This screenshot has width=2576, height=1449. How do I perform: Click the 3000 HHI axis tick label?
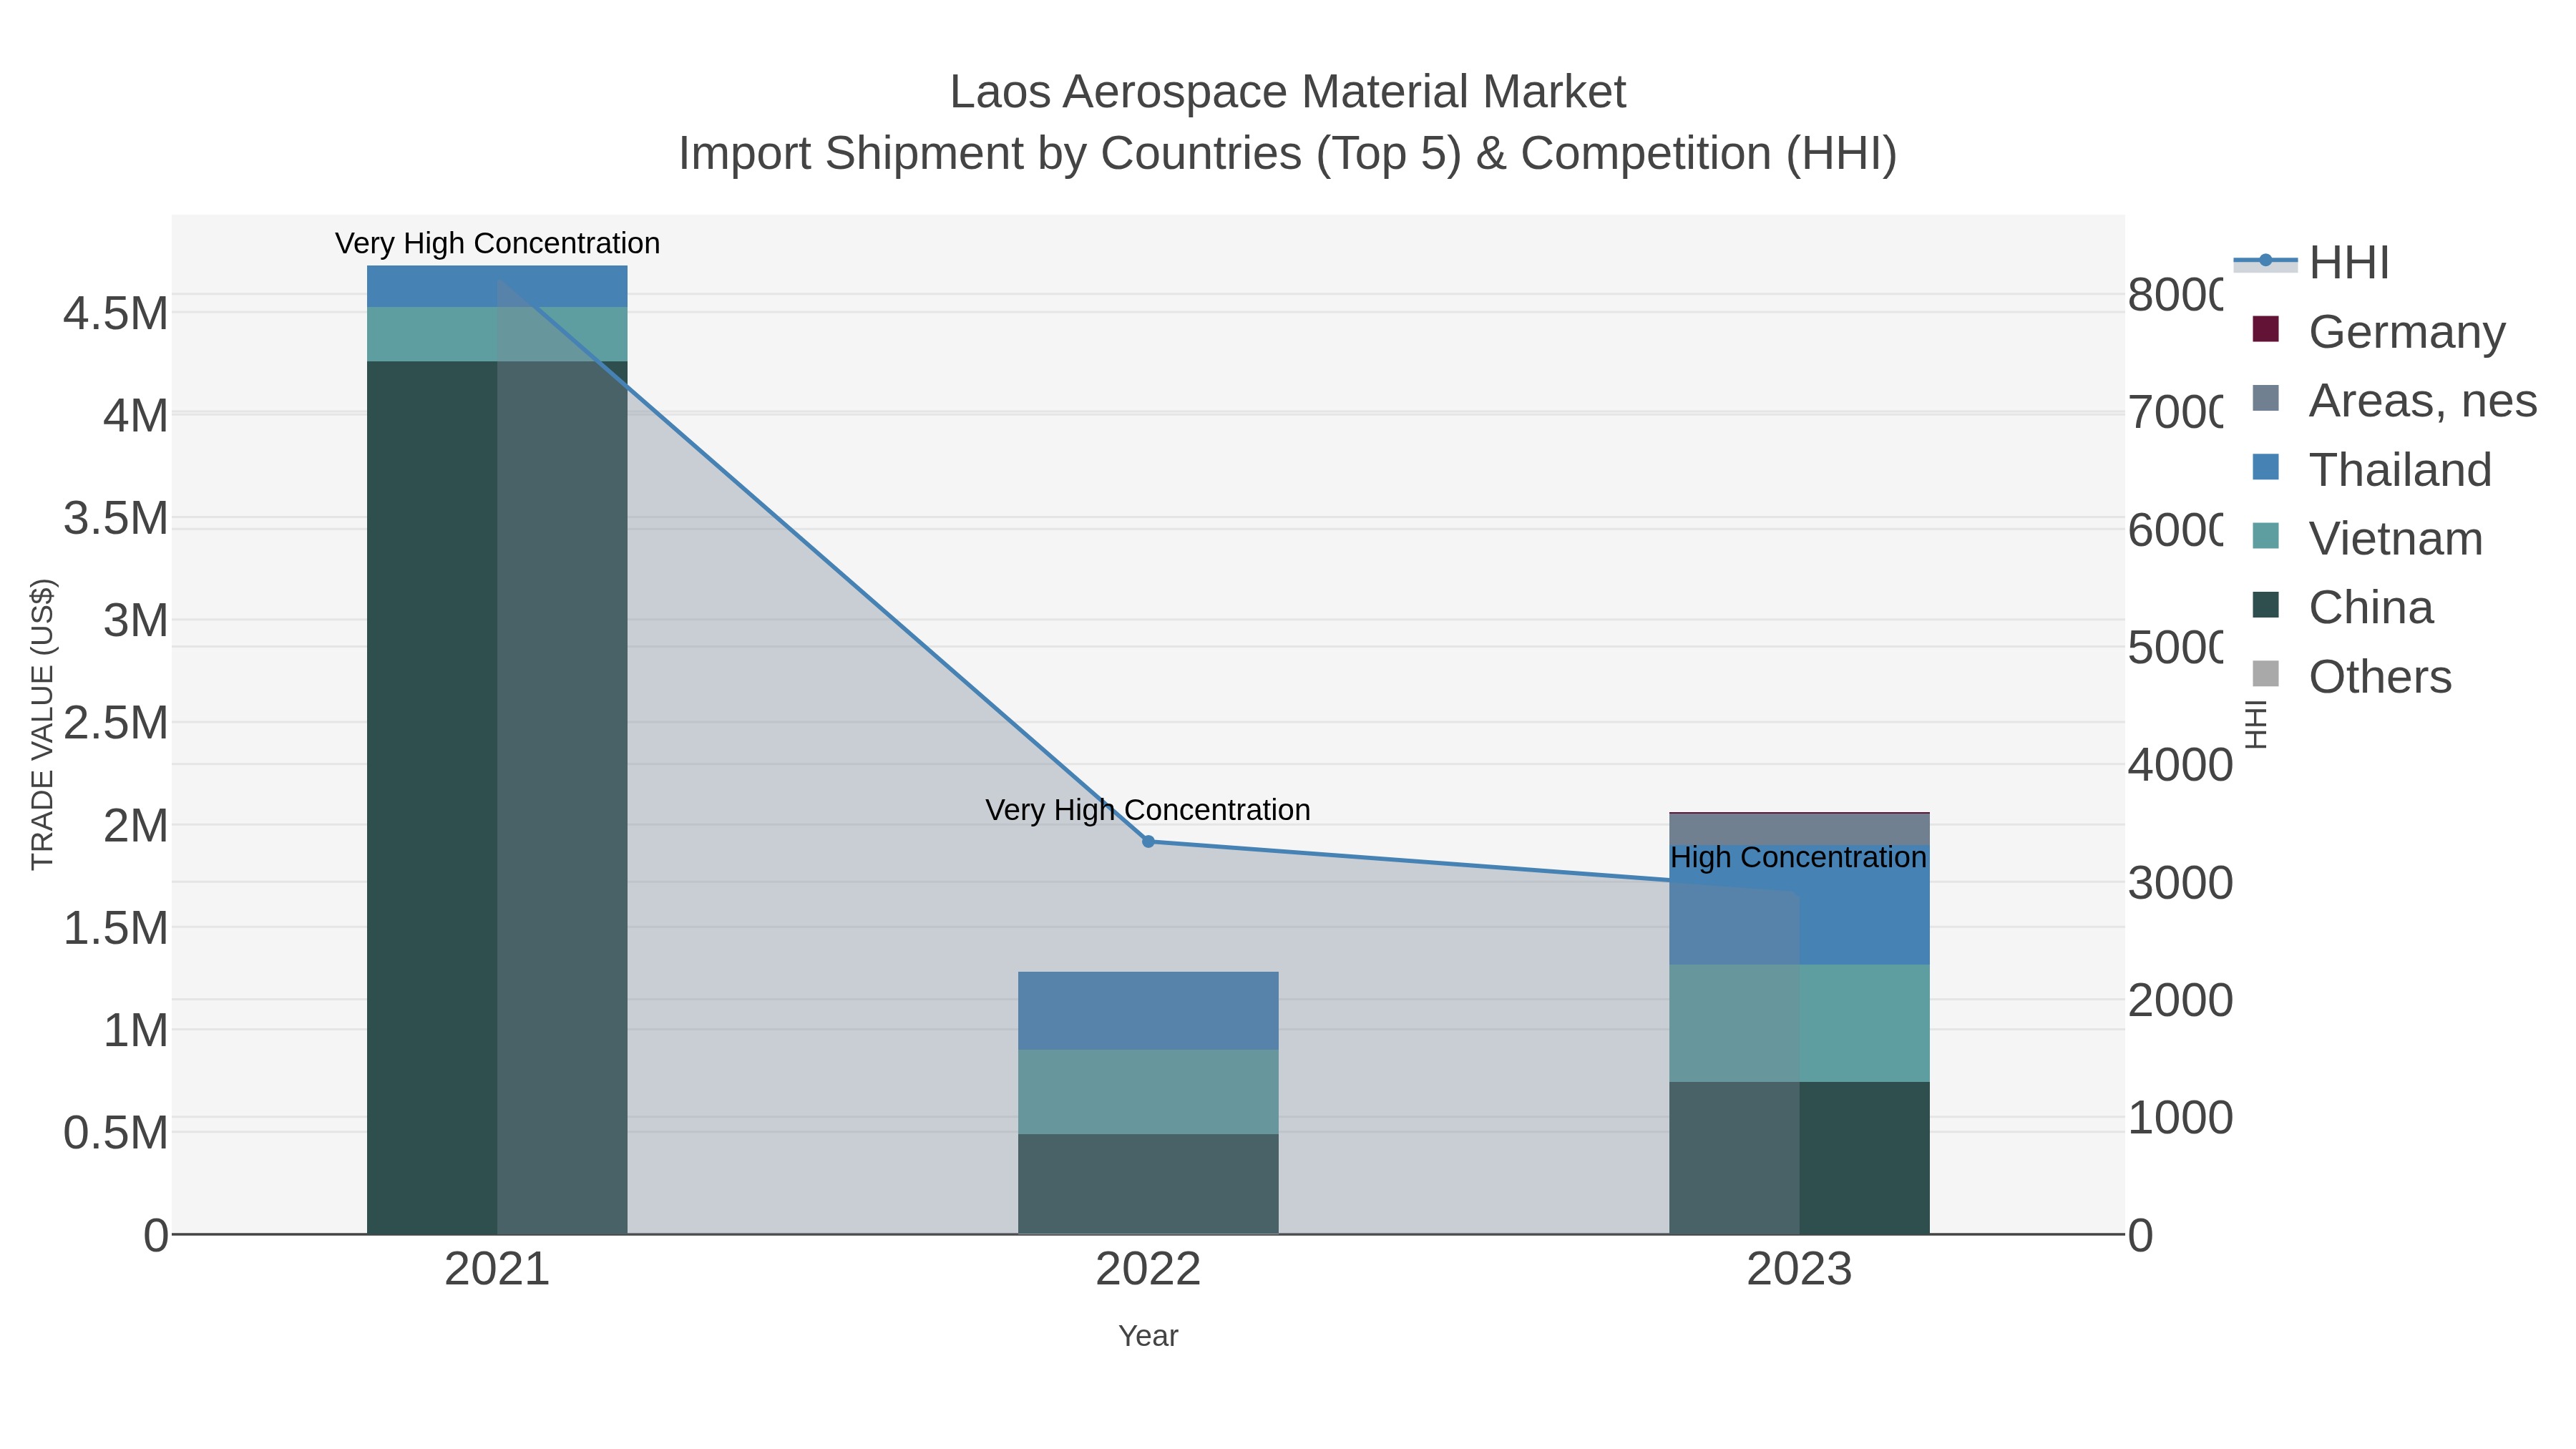point(2180,883)
